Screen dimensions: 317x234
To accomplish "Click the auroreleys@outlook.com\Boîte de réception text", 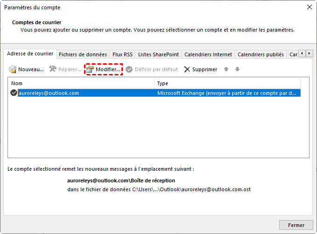I will (x=121, y=181).
